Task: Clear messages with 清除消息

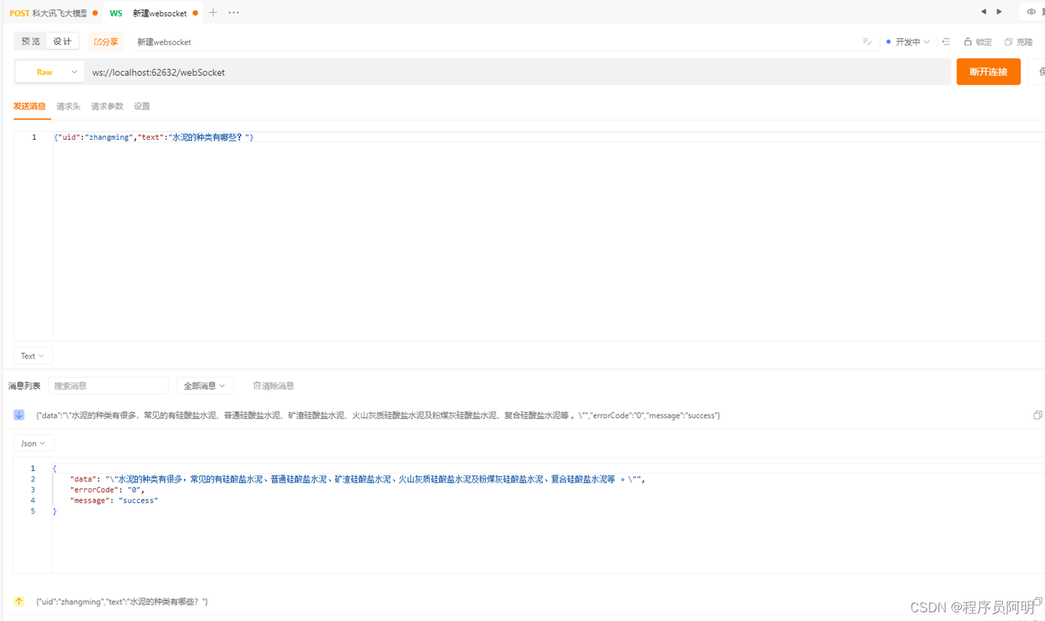Action: [x=273, y=385]
